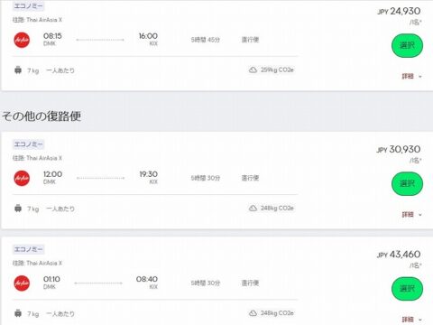Click the 08:15 DMK departure time
Image resolution: width=433 pixels, height=325 pixels.
(52, 36)
